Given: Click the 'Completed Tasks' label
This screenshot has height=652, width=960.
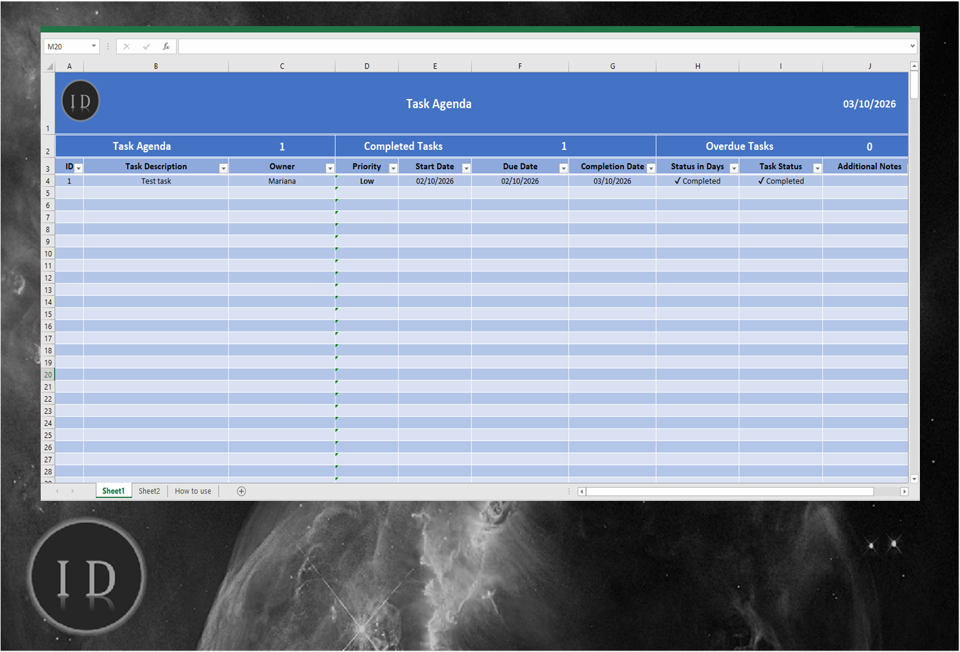Looking at the screenshot, I should tap(403, 146).
